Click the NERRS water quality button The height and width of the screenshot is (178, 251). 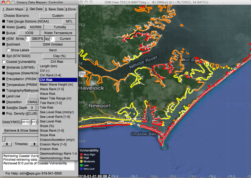click(x=35, y=27)
